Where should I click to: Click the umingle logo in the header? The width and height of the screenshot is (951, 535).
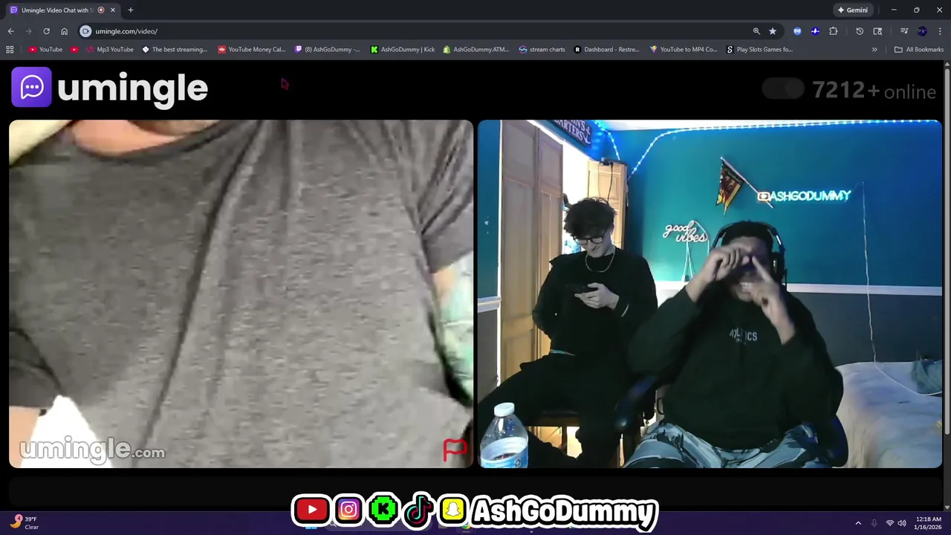(x=110, y=88)
